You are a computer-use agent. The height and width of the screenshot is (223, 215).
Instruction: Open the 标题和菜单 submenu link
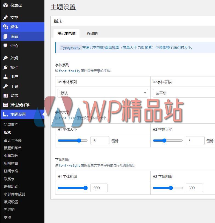(x=13, y=148)
